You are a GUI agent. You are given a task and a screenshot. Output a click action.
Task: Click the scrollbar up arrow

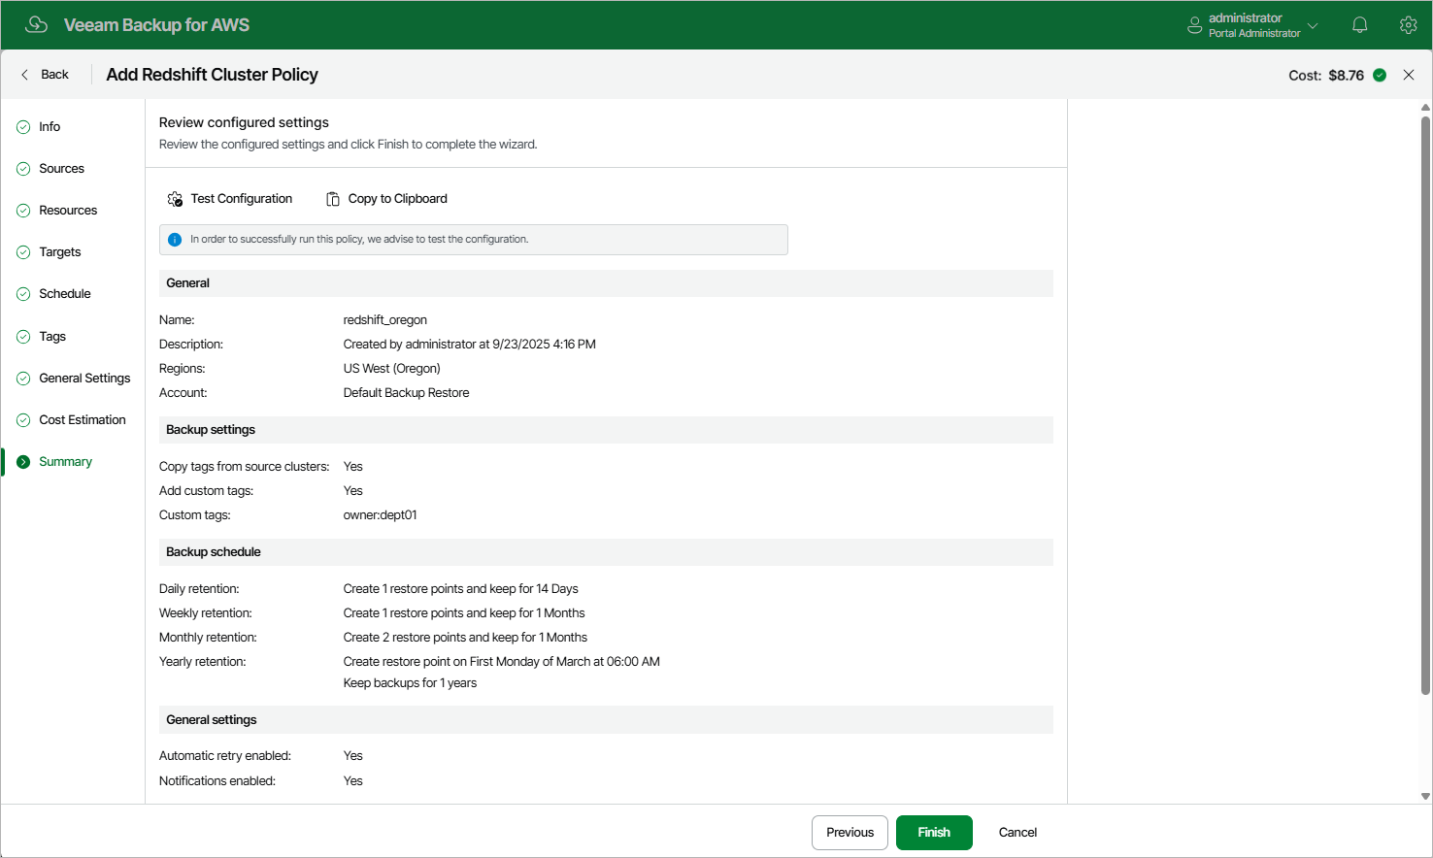pos(1425,107)
